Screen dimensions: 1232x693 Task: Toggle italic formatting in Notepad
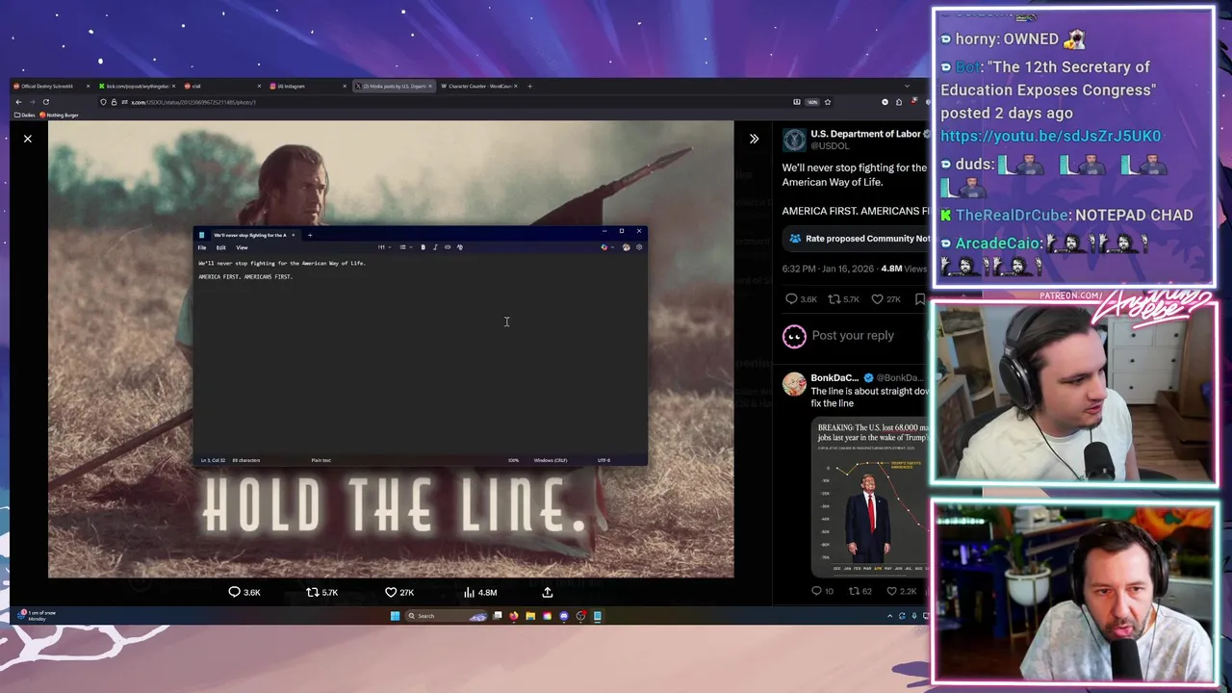pos(435,247)
